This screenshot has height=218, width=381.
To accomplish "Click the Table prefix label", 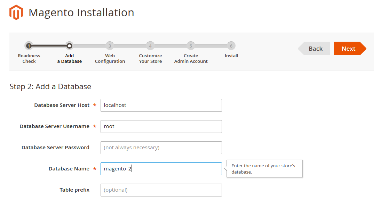I will click(74, 190).
